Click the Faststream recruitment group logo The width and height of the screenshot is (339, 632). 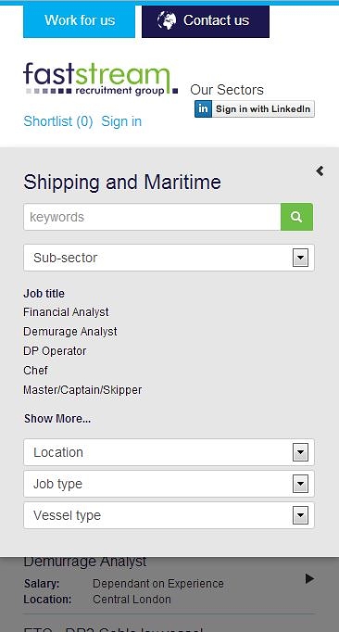click(x=101, y=79)
